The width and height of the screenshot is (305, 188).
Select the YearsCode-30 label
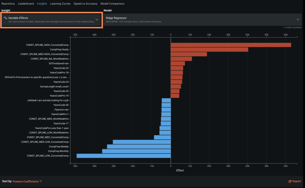click(x=61, y=105)
